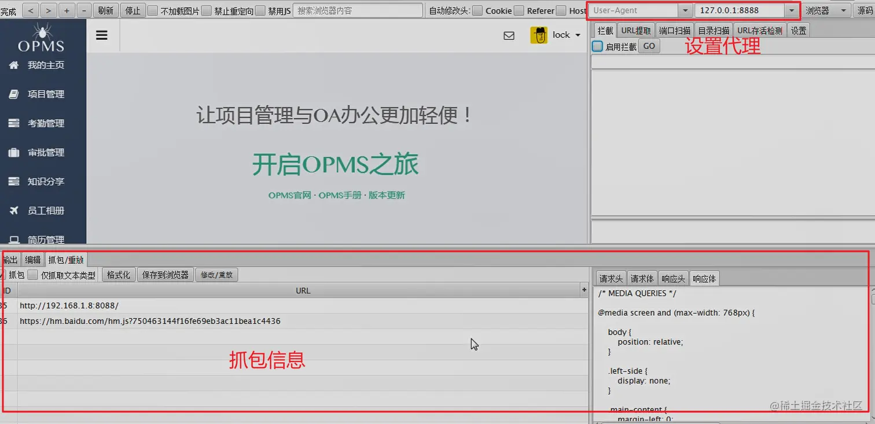Switch to the URL存活检测 tab

pos(760,31)
